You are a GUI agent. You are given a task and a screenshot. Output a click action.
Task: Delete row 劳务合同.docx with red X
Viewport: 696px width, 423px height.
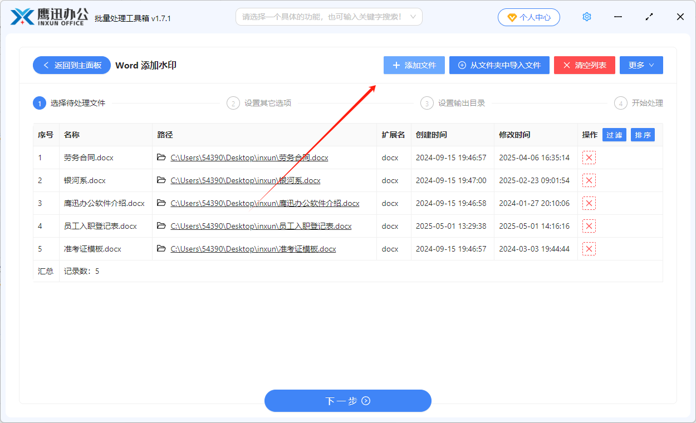tap(589, 158)
